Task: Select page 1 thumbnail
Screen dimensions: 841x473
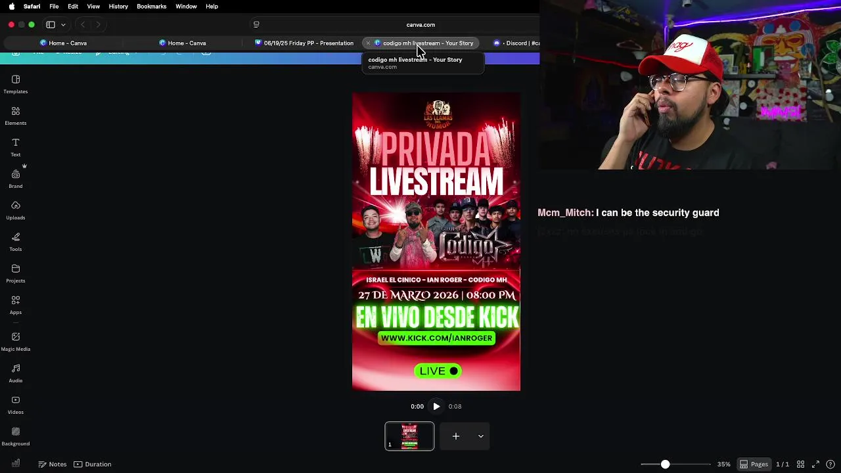Action: click(409, 436)
